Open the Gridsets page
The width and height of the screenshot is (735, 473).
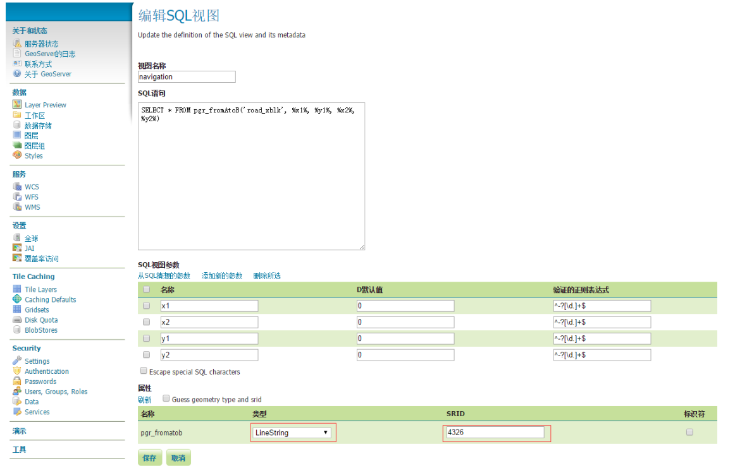(x=37, y=309)
